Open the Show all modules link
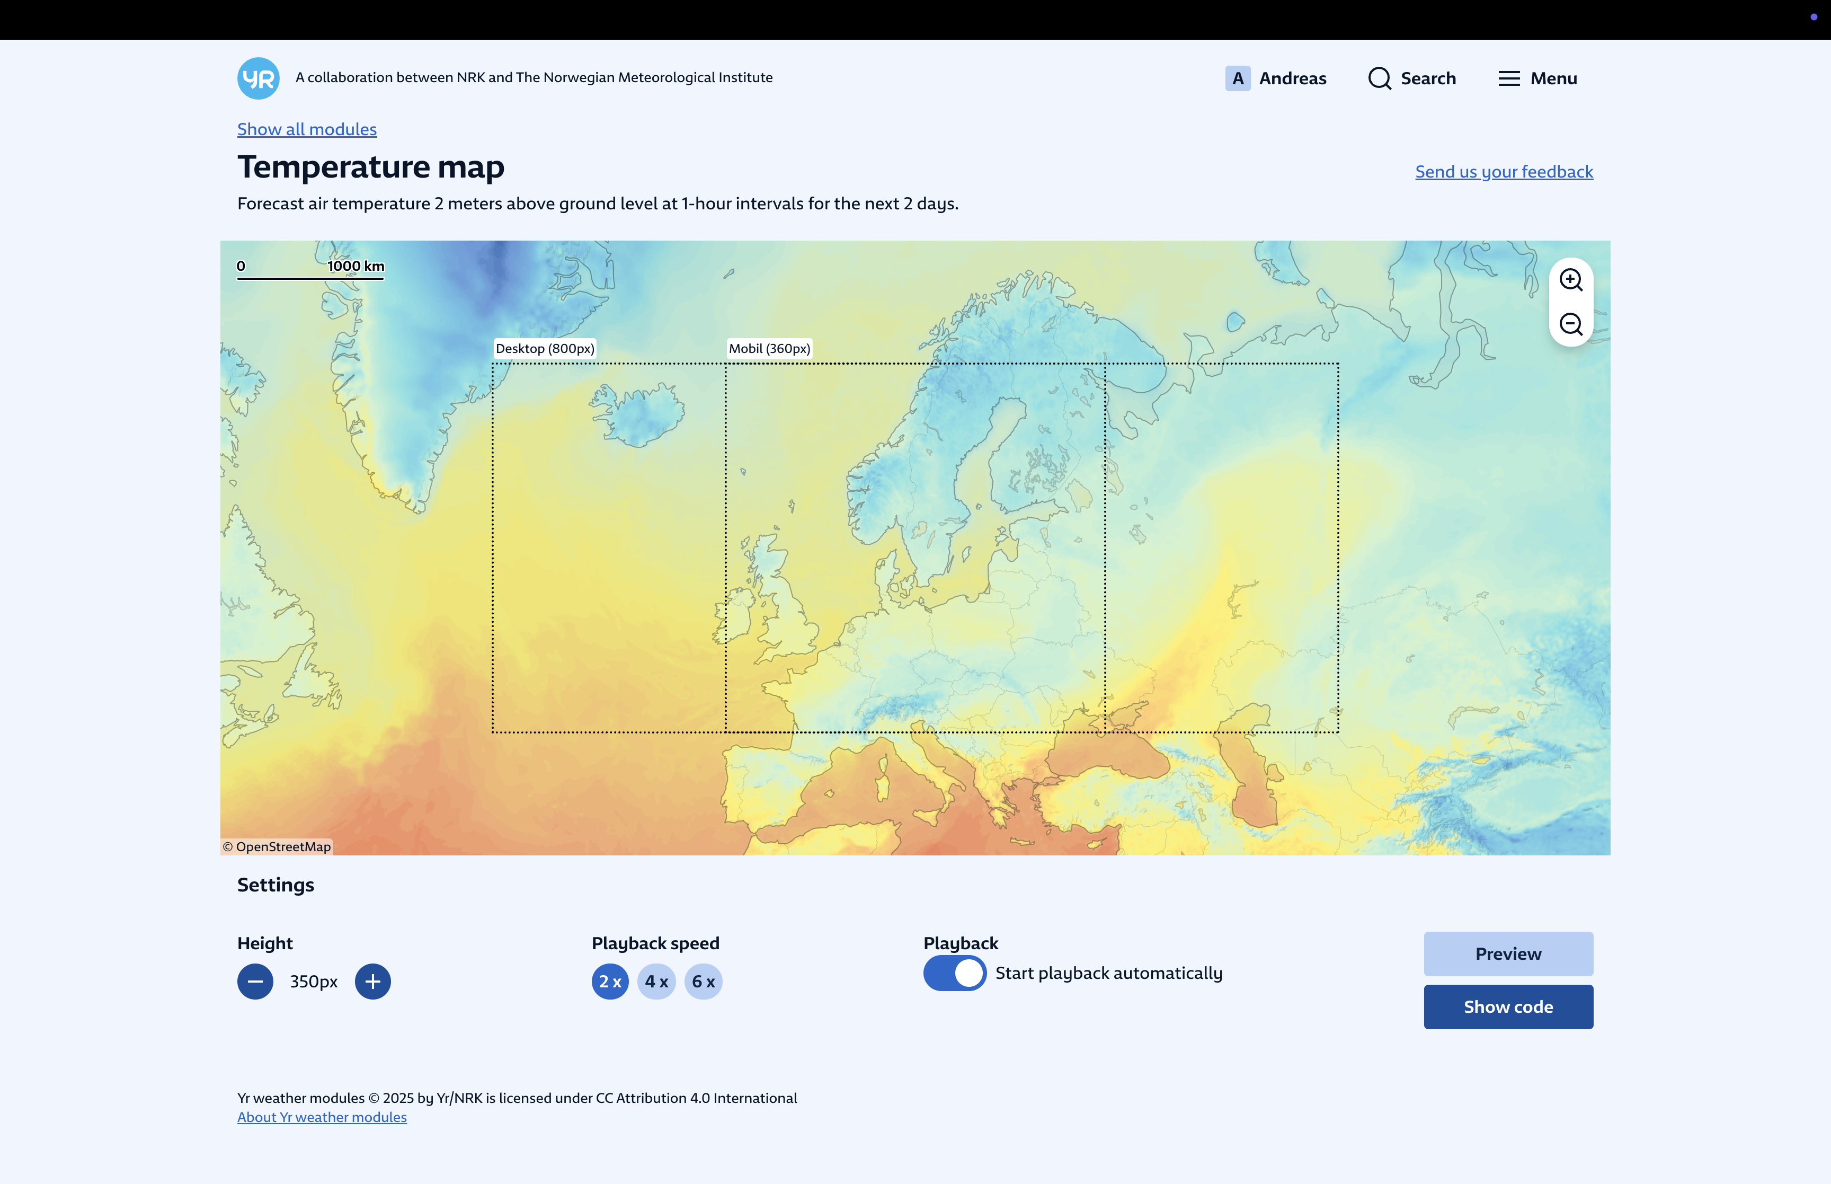 tap(307, 129)
